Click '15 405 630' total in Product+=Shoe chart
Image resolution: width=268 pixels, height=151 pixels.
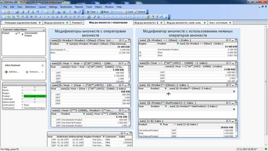pyautogui.click(x=231, y=47)
